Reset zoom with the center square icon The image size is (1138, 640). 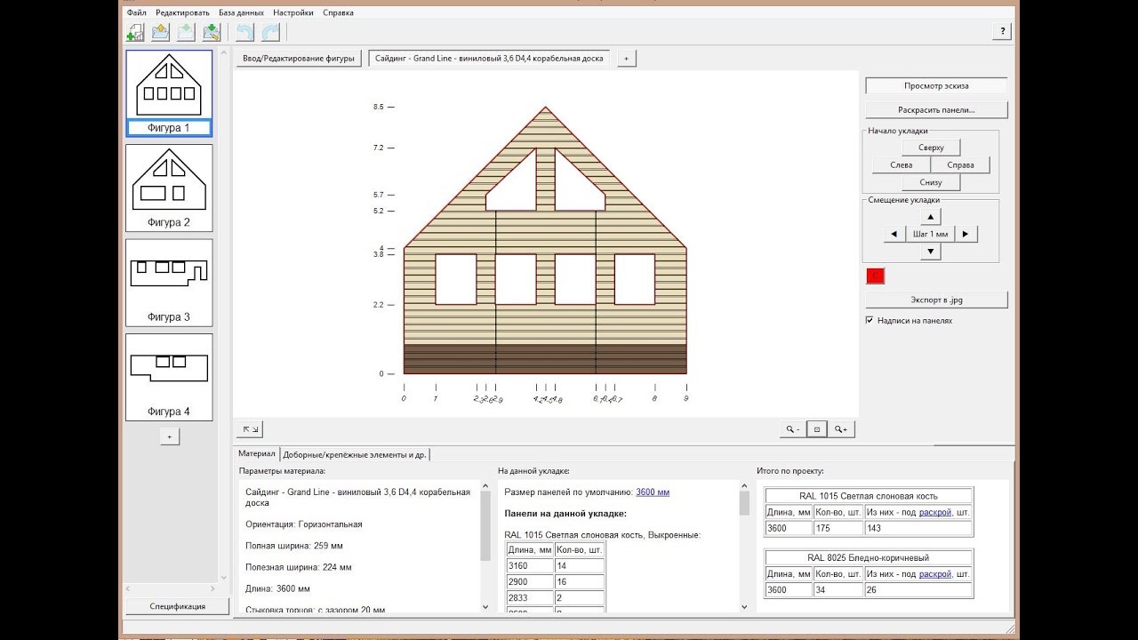click(817, 429)
